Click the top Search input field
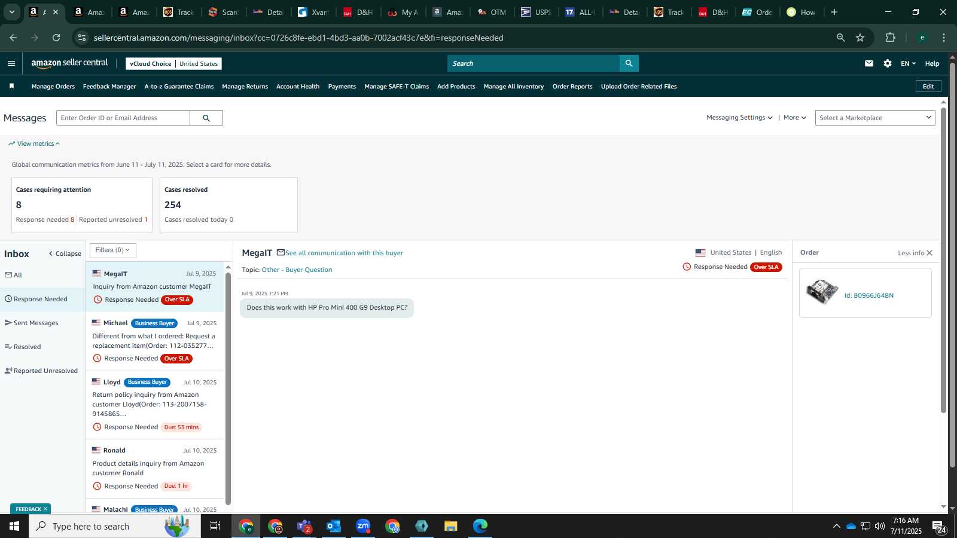 click(x=534, y=63)
